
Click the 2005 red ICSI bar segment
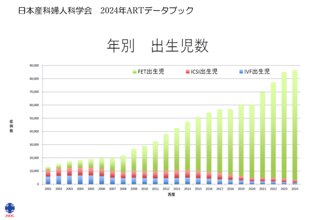[91, 172]
